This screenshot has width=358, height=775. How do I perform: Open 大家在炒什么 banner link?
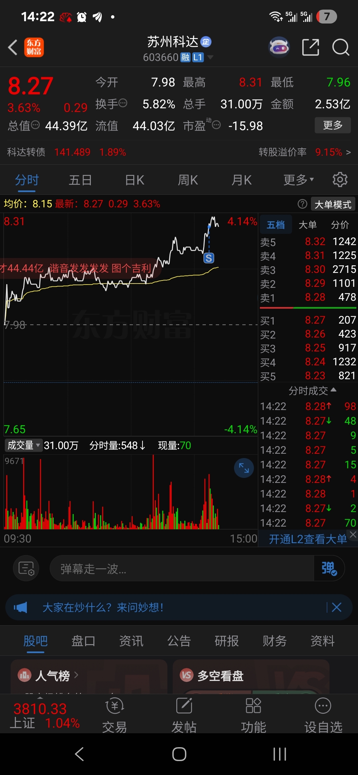pyautogui.click(x=103, y=607)
